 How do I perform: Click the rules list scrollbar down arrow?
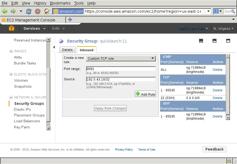point(228,118)
